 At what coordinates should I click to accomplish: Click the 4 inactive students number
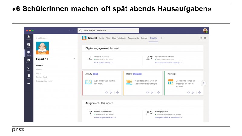90,58
